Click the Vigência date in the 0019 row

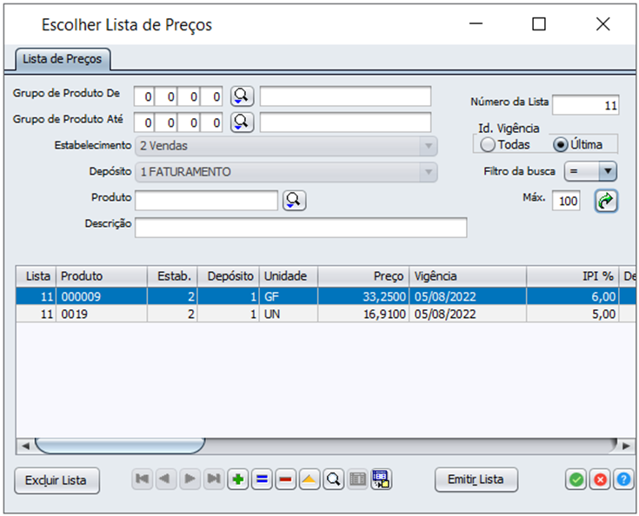click(x=468, y=314)
